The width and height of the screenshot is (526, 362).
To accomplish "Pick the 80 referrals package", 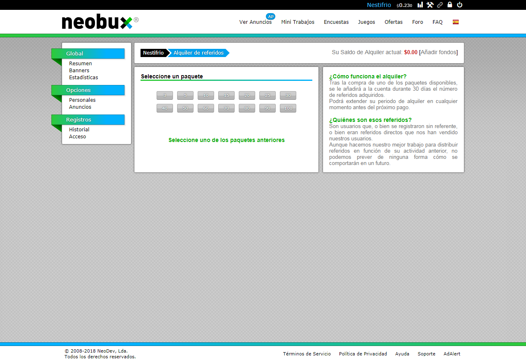I will click(247, 108).
